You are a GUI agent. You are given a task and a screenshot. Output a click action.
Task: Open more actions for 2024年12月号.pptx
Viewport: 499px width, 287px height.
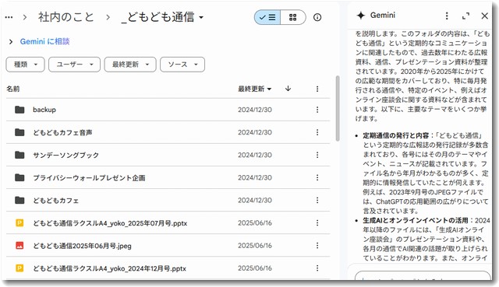(x=317, y=268)
